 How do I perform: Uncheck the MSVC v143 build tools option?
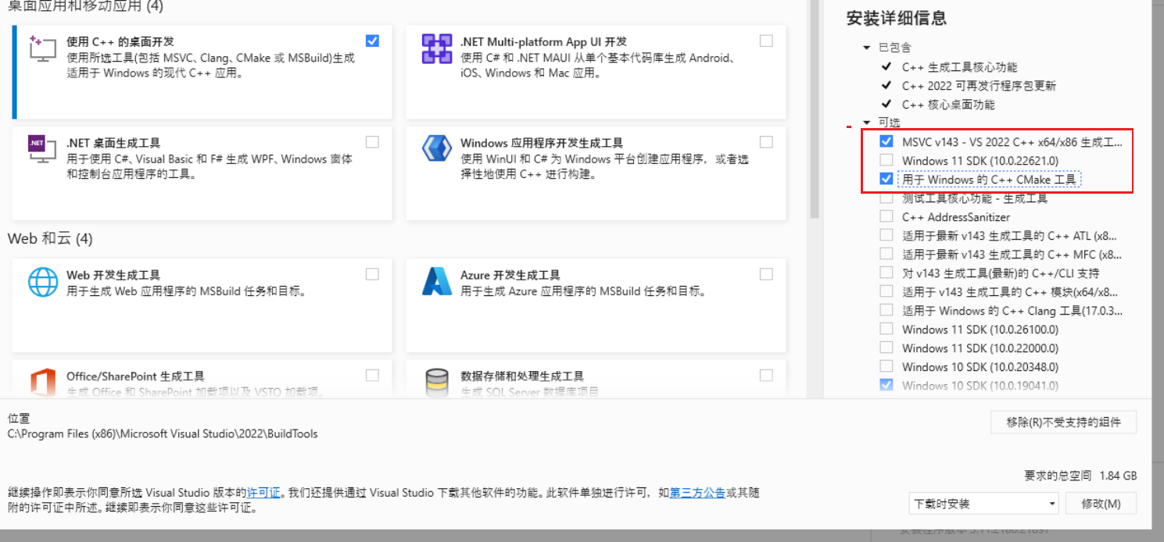pos(886,142)
